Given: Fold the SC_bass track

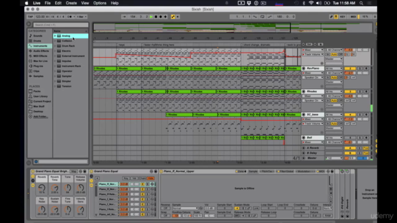Looking at the screenshot, I should point(303,115).
